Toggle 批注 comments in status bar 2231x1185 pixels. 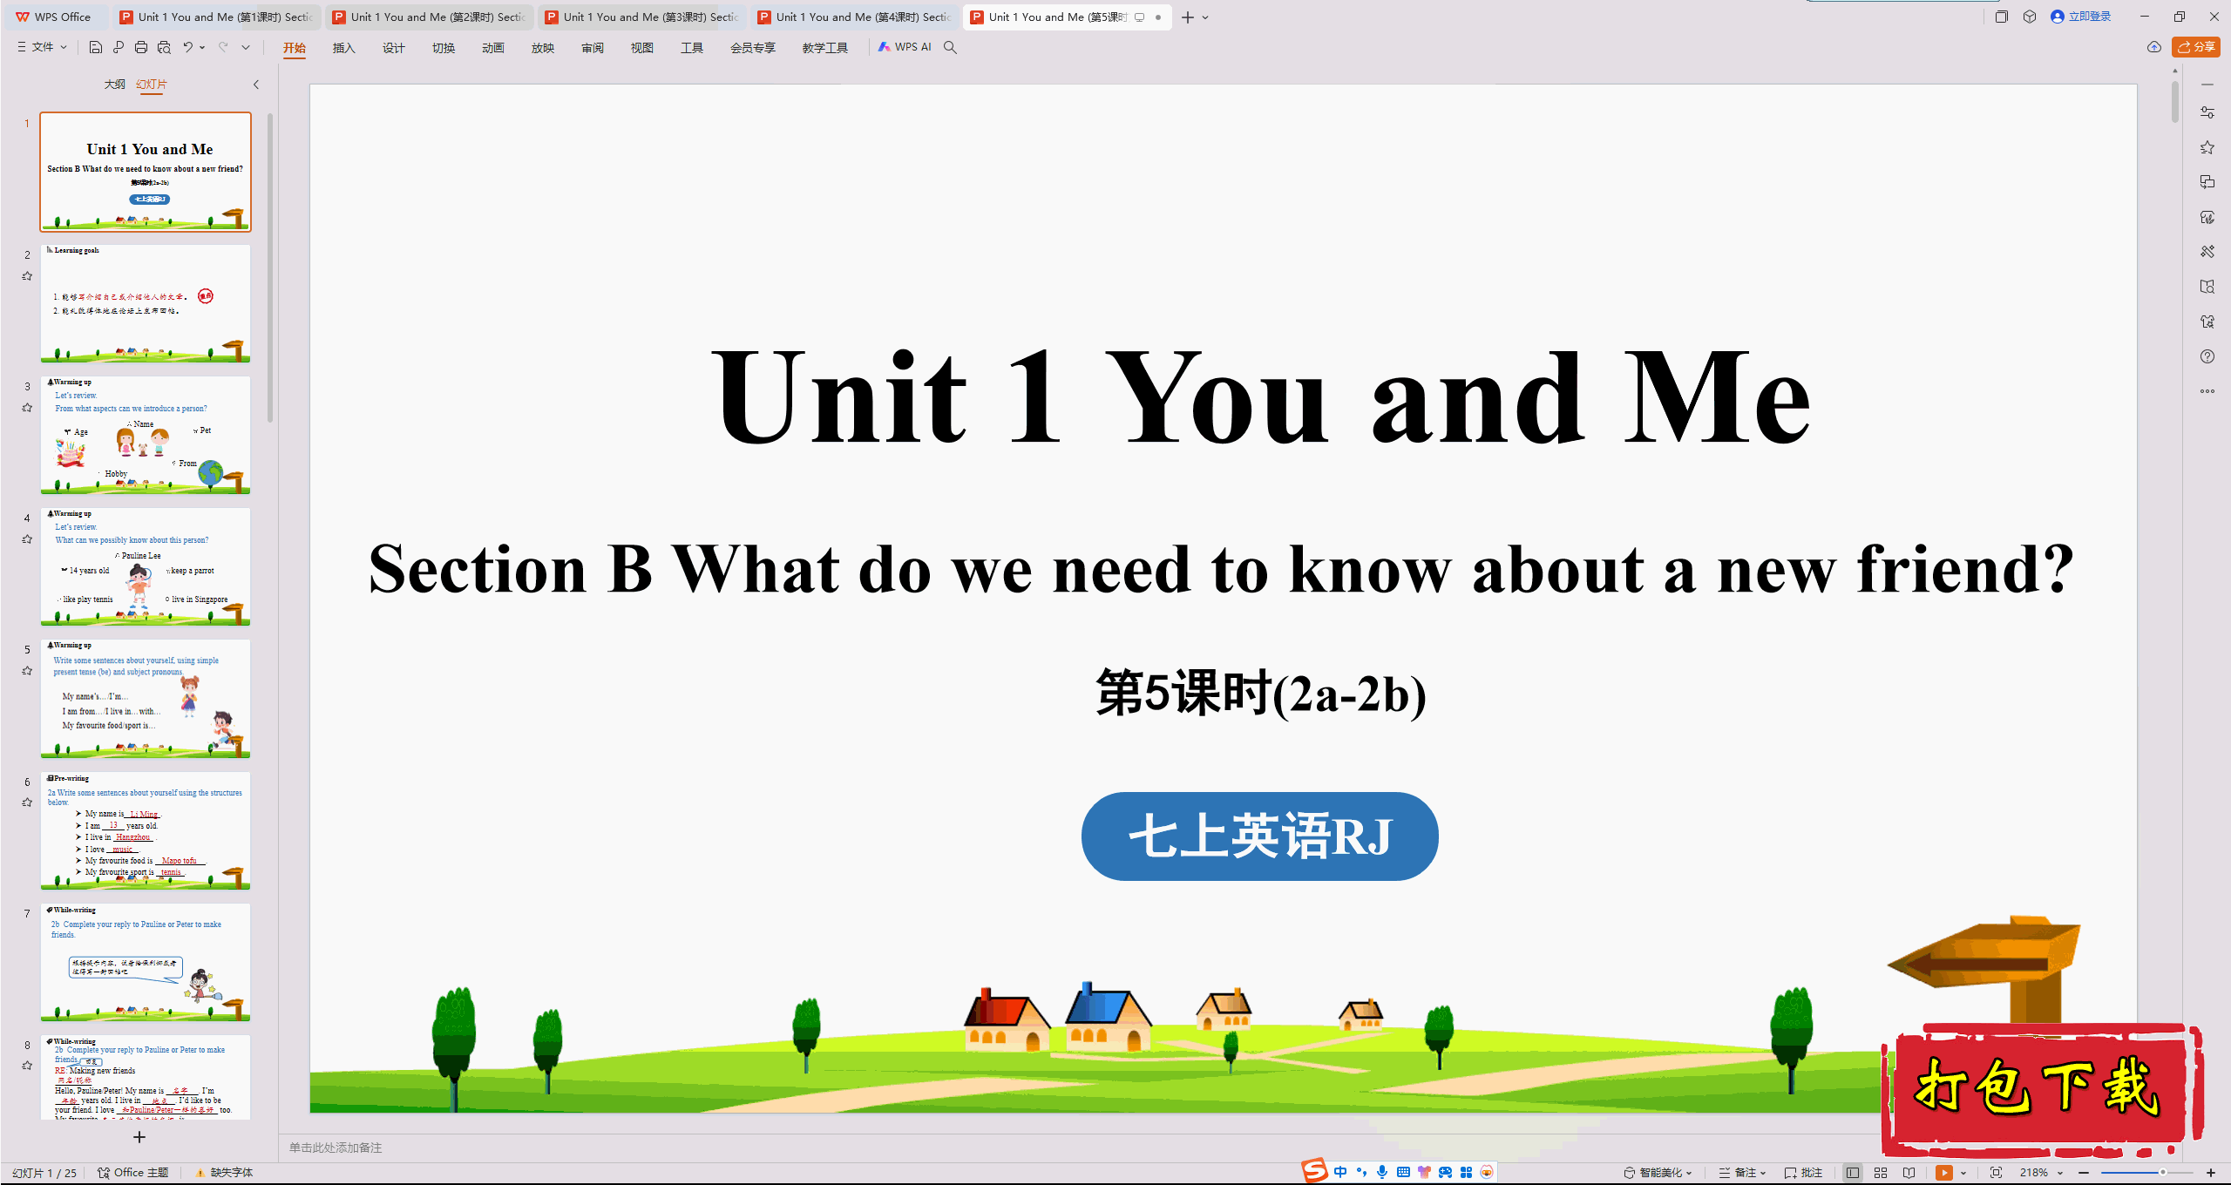tap(1803, 1173)
